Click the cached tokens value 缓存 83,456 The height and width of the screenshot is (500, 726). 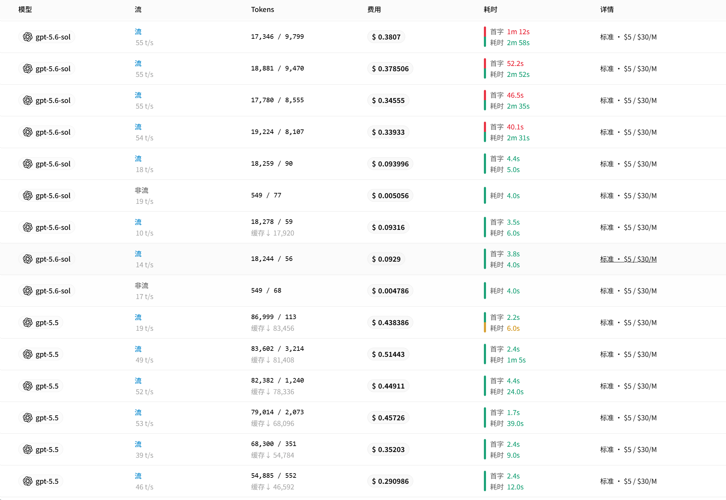272,328
